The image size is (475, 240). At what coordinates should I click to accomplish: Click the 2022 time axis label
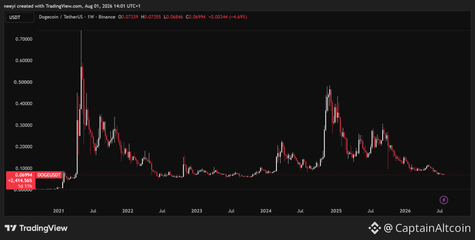coord(128,211)
